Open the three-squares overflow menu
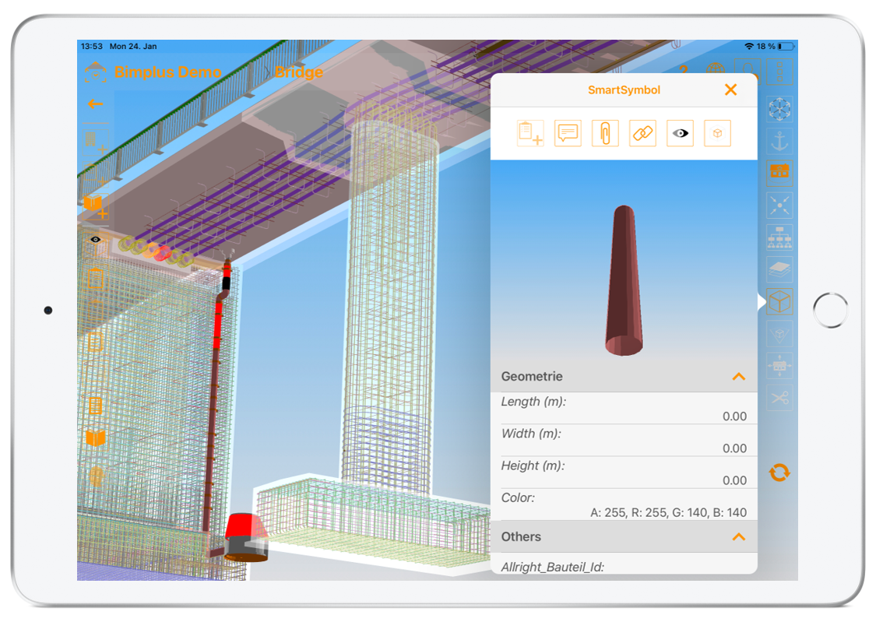876x622 pixels. click(x=779, y=73)
